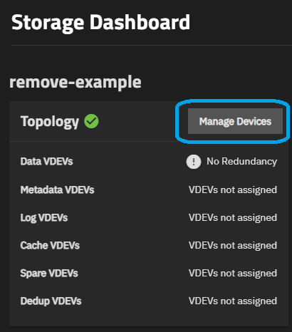Screen dimensions: 292x332
Task: Select the Log VDEVs row label
Action: click(x=44, y=218)
